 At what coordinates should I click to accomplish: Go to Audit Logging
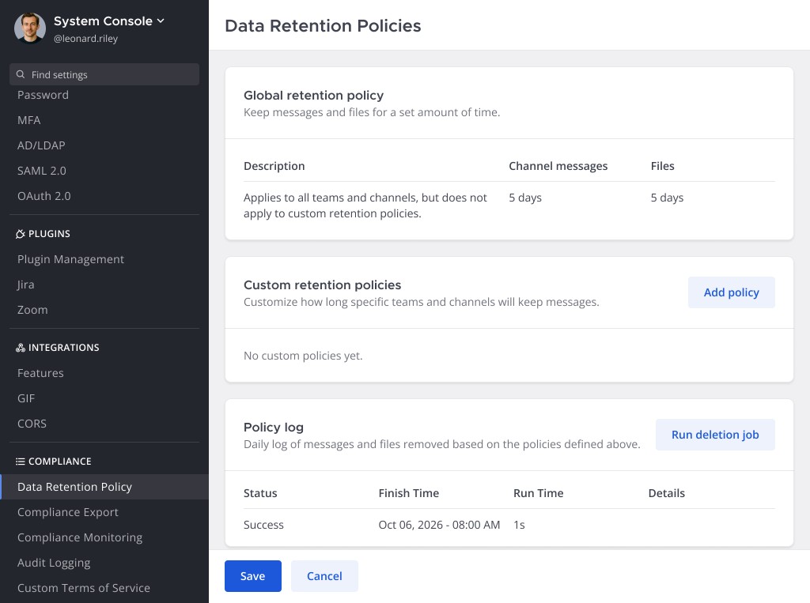coord(54,563)
